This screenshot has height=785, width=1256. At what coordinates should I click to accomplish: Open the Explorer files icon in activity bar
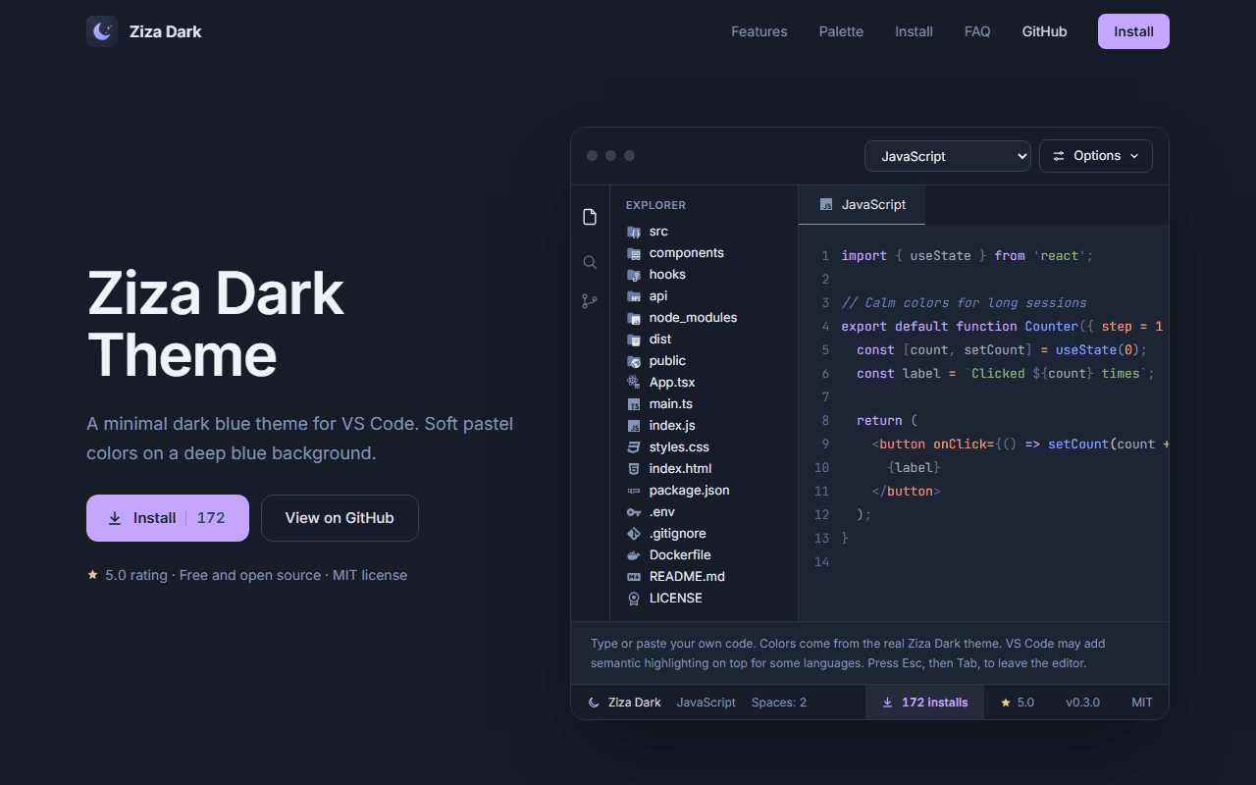pyautogui.click(x=590, y=217)
